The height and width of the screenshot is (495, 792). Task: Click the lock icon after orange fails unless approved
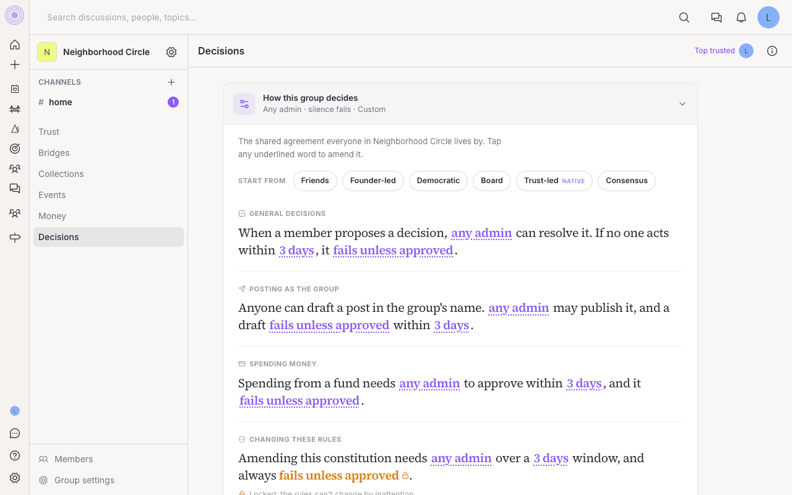pos(405,476)
